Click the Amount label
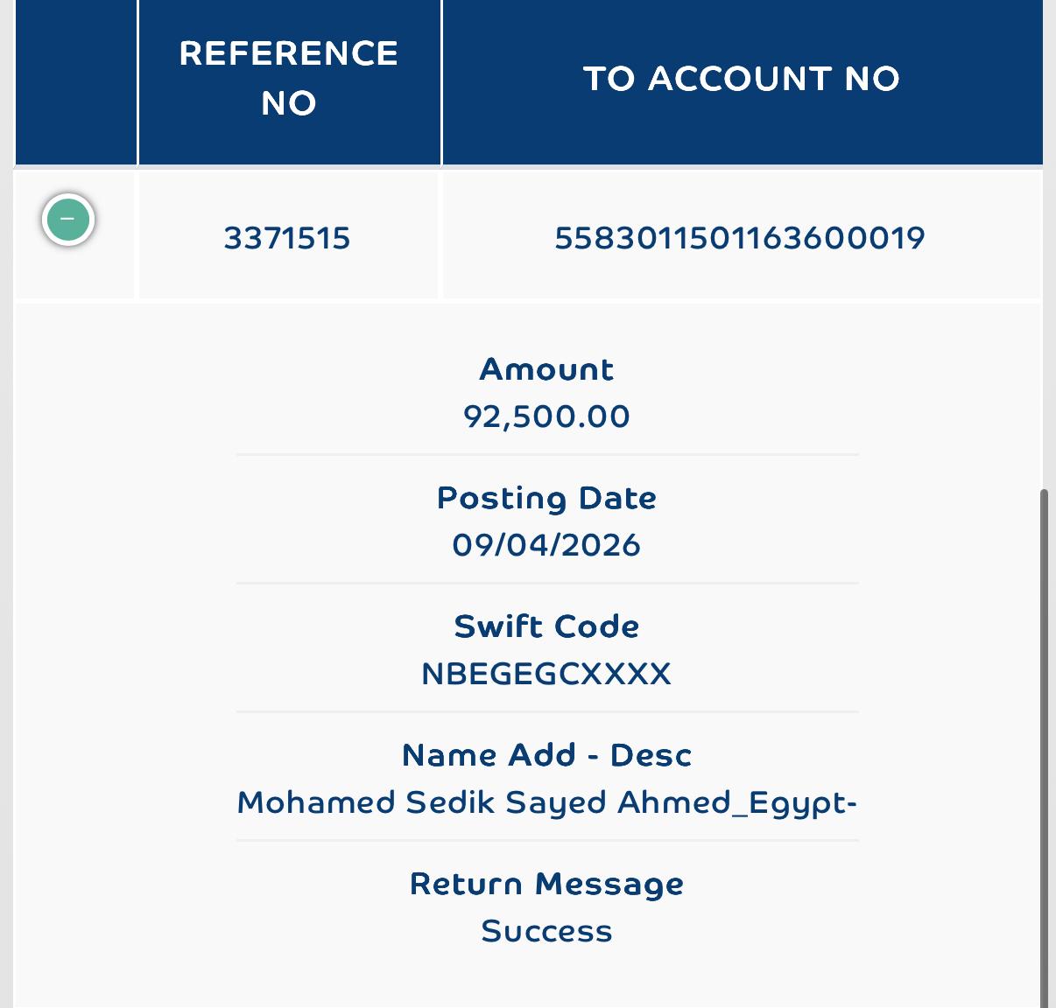 click(546, 369)
